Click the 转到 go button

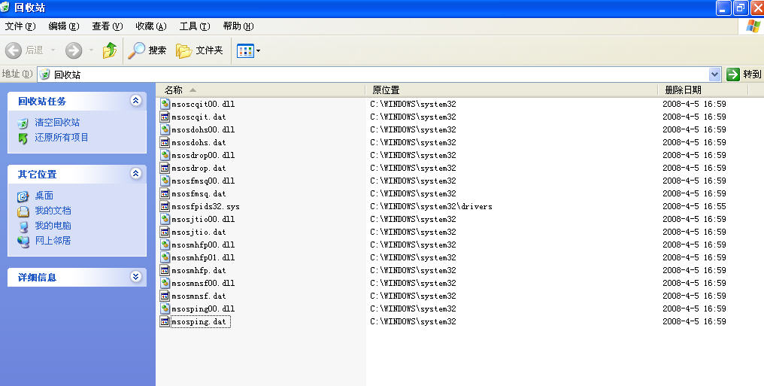point(744,74)
